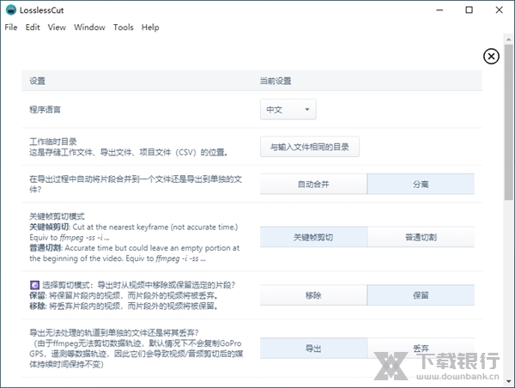Choose 普通切割 cut mode
Image resolution: width=515 pixels, height=388 pixels.
click(421, 237)
